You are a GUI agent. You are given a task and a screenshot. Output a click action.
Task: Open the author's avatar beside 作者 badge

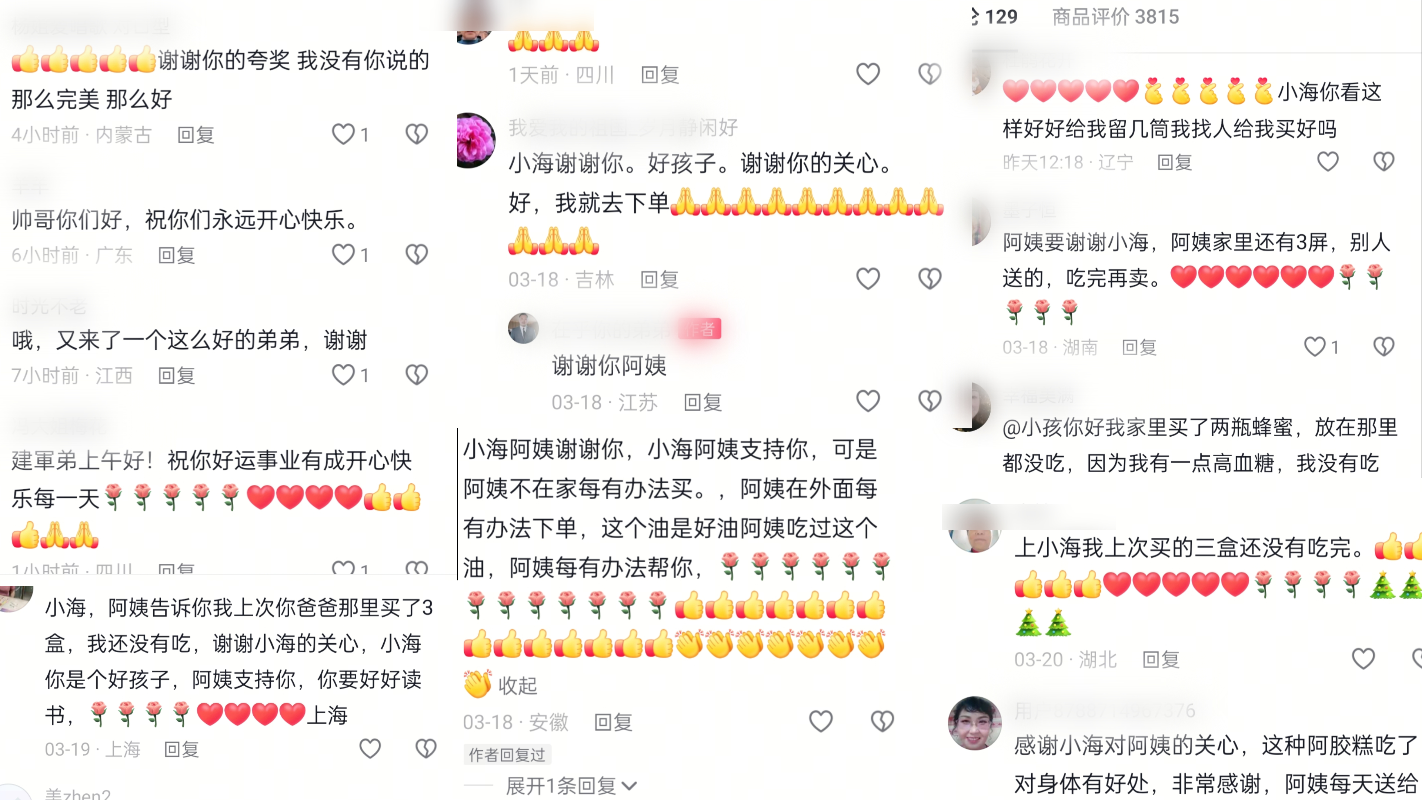click(x=523, y=329)
